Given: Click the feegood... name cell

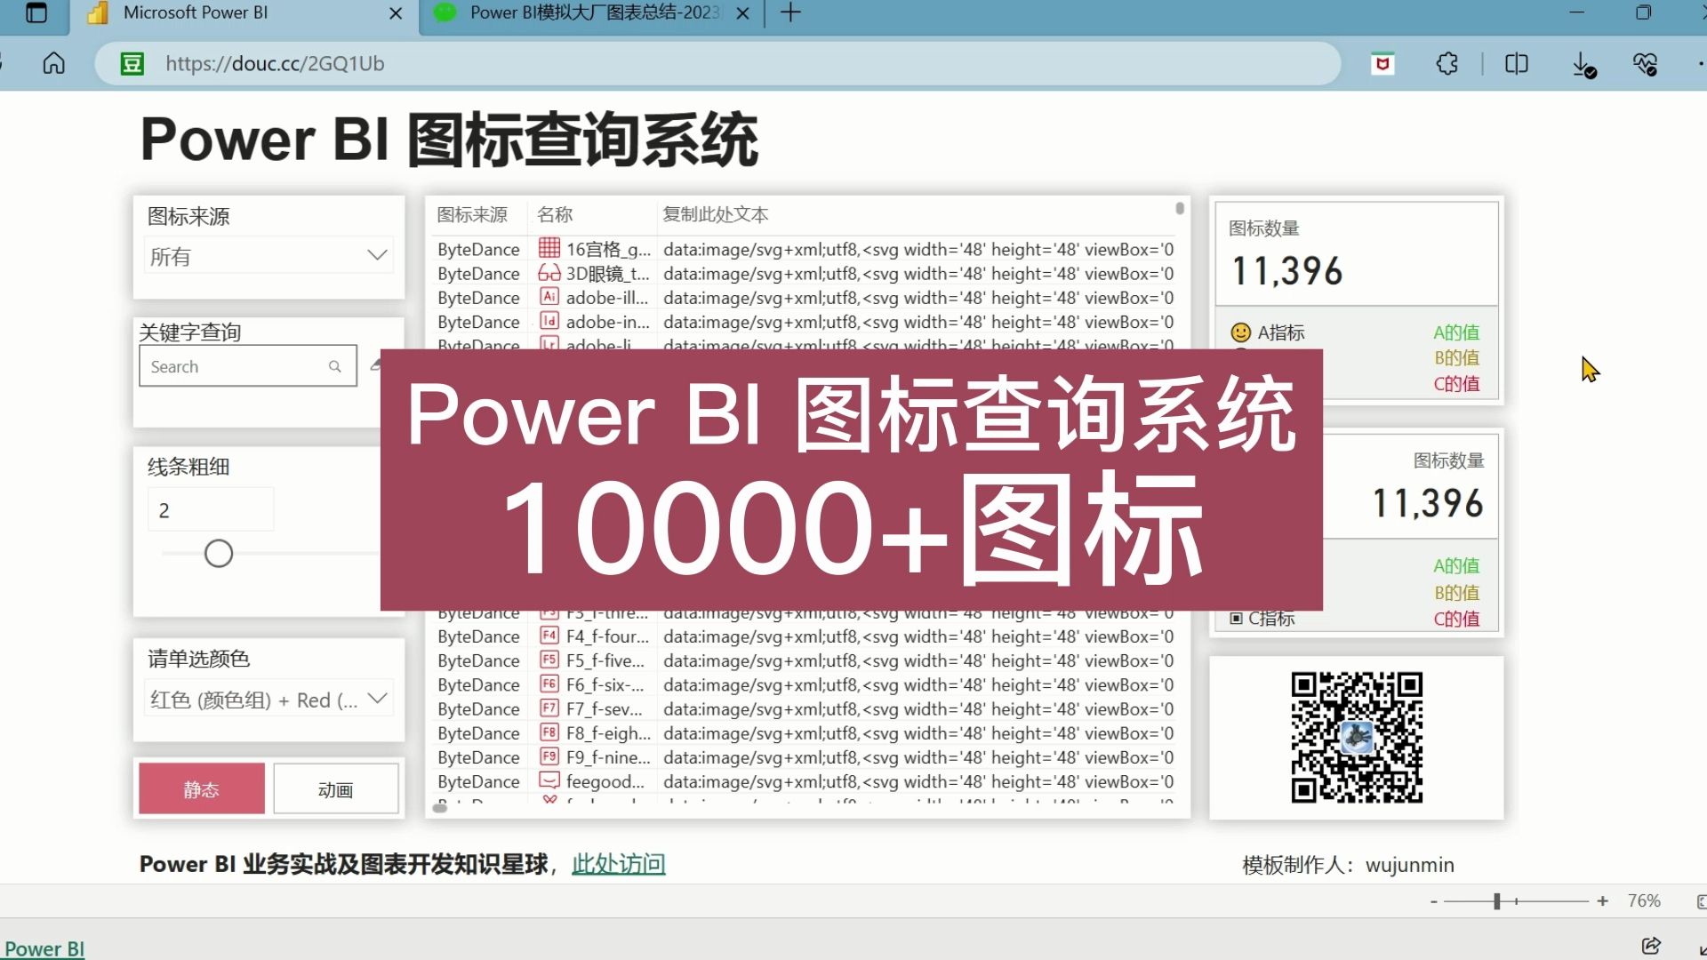Looking at the screenshot, I should pyautogui.click(x=605, y=781).
